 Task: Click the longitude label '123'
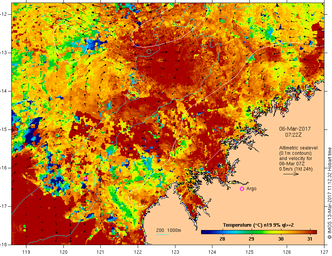pyautogui.click(x=175, y=252)
